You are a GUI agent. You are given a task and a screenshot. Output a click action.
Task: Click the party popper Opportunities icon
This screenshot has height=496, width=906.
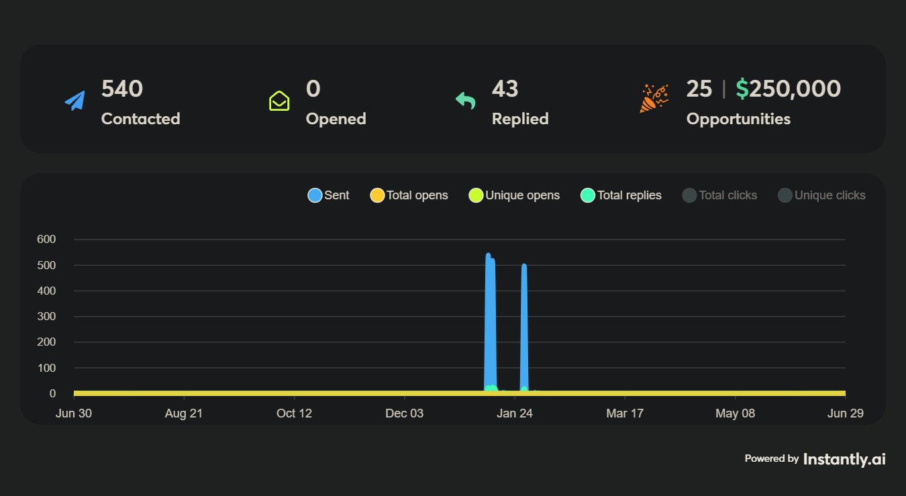click(654, 98)
